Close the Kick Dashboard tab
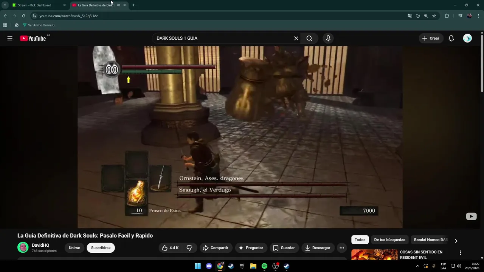Screen dimensions: 484x272 coord(64,5)
